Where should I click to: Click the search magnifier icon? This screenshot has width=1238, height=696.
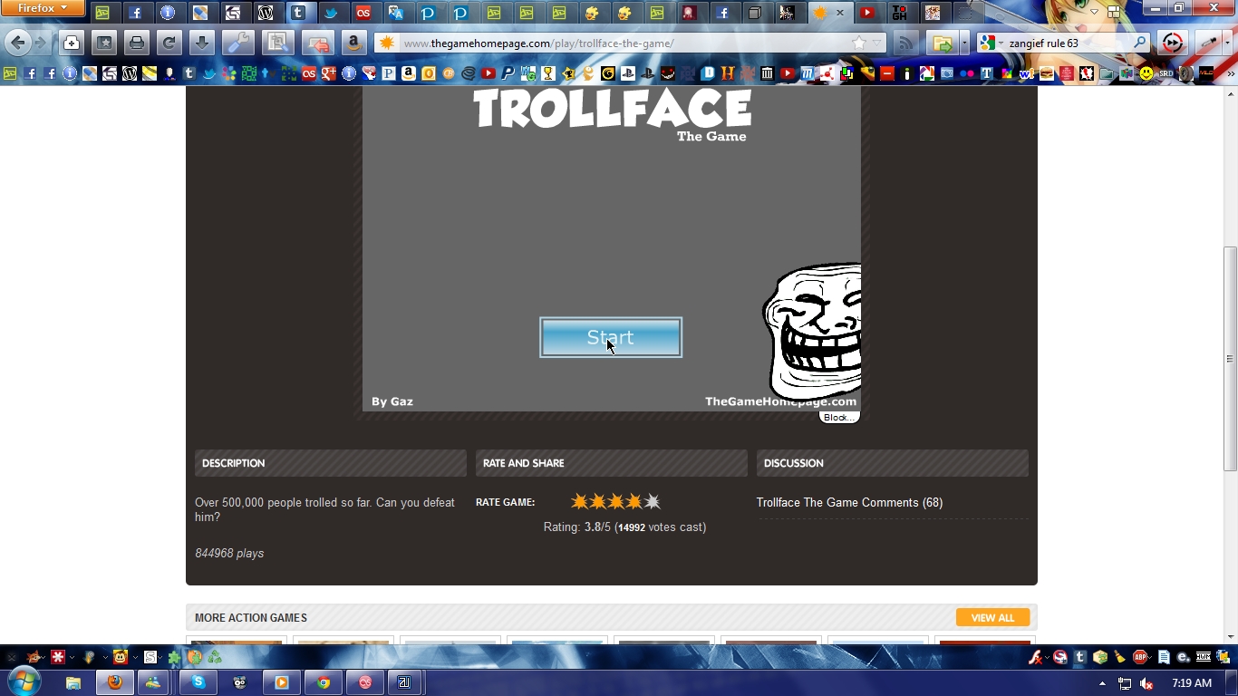1141,43
